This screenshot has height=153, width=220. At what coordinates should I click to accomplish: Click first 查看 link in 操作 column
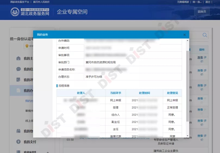point(200,58)
